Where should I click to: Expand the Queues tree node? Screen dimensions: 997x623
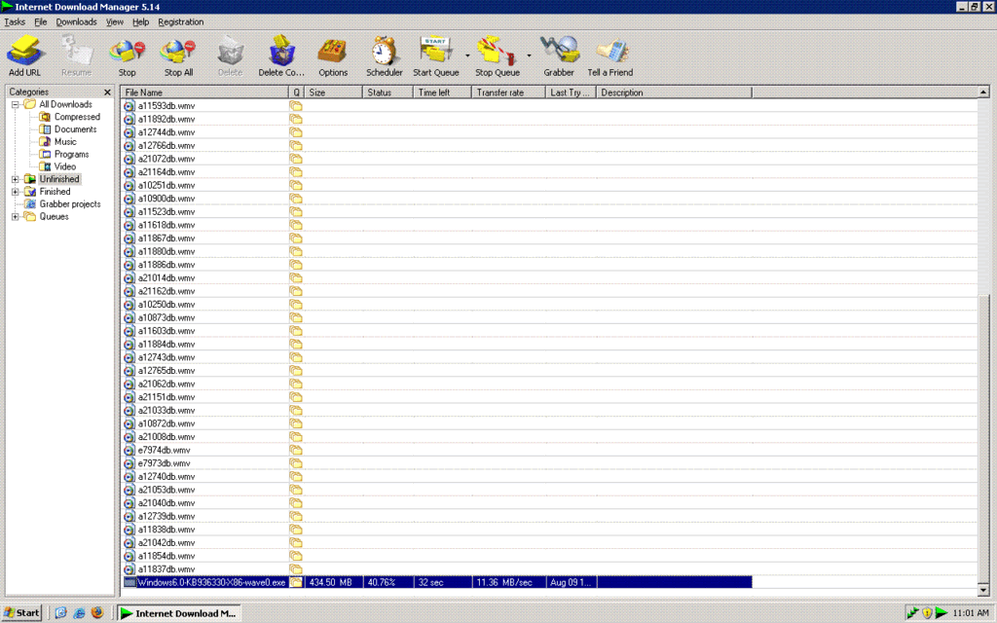click(16, 217)
